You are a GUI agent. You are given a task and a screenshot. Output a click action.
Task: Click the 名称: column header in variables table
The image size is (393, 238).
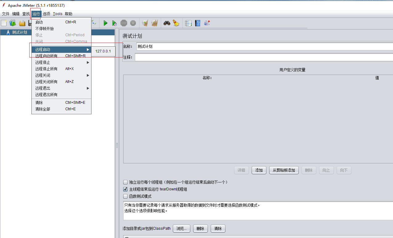[x=207, y=78]
